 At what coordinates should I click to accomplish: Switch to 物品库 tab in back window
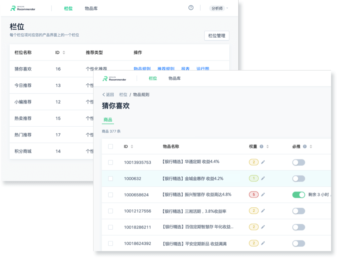click(x=91, y=8)
